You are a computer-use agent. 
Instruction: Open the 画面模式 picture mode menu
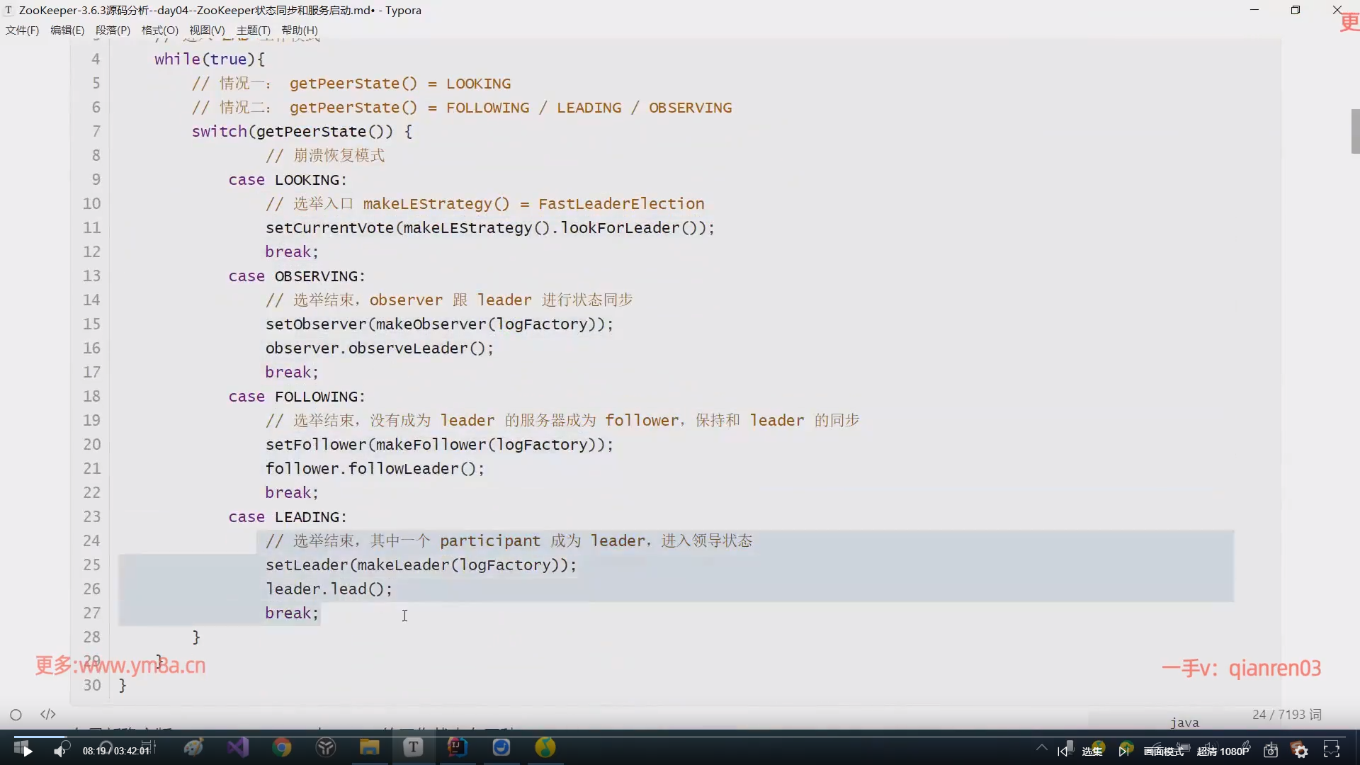pyautogui.click(x=1163, y=751)
